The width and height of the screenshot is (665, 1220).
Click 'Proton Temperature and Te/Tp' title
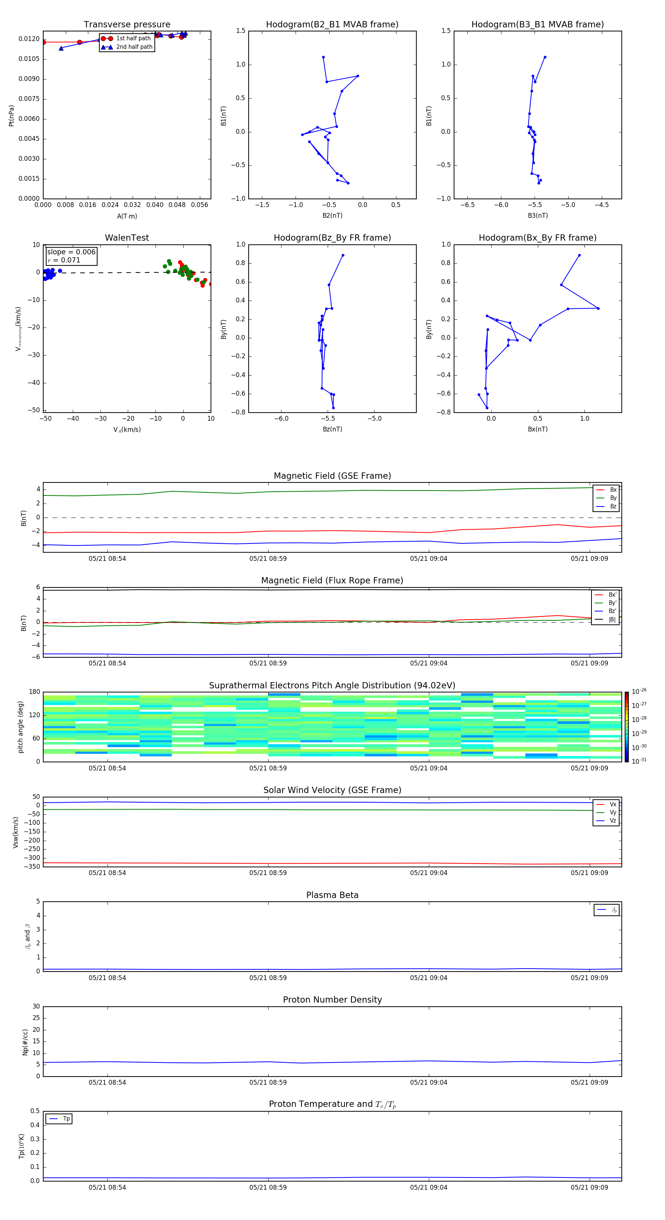332,1104
